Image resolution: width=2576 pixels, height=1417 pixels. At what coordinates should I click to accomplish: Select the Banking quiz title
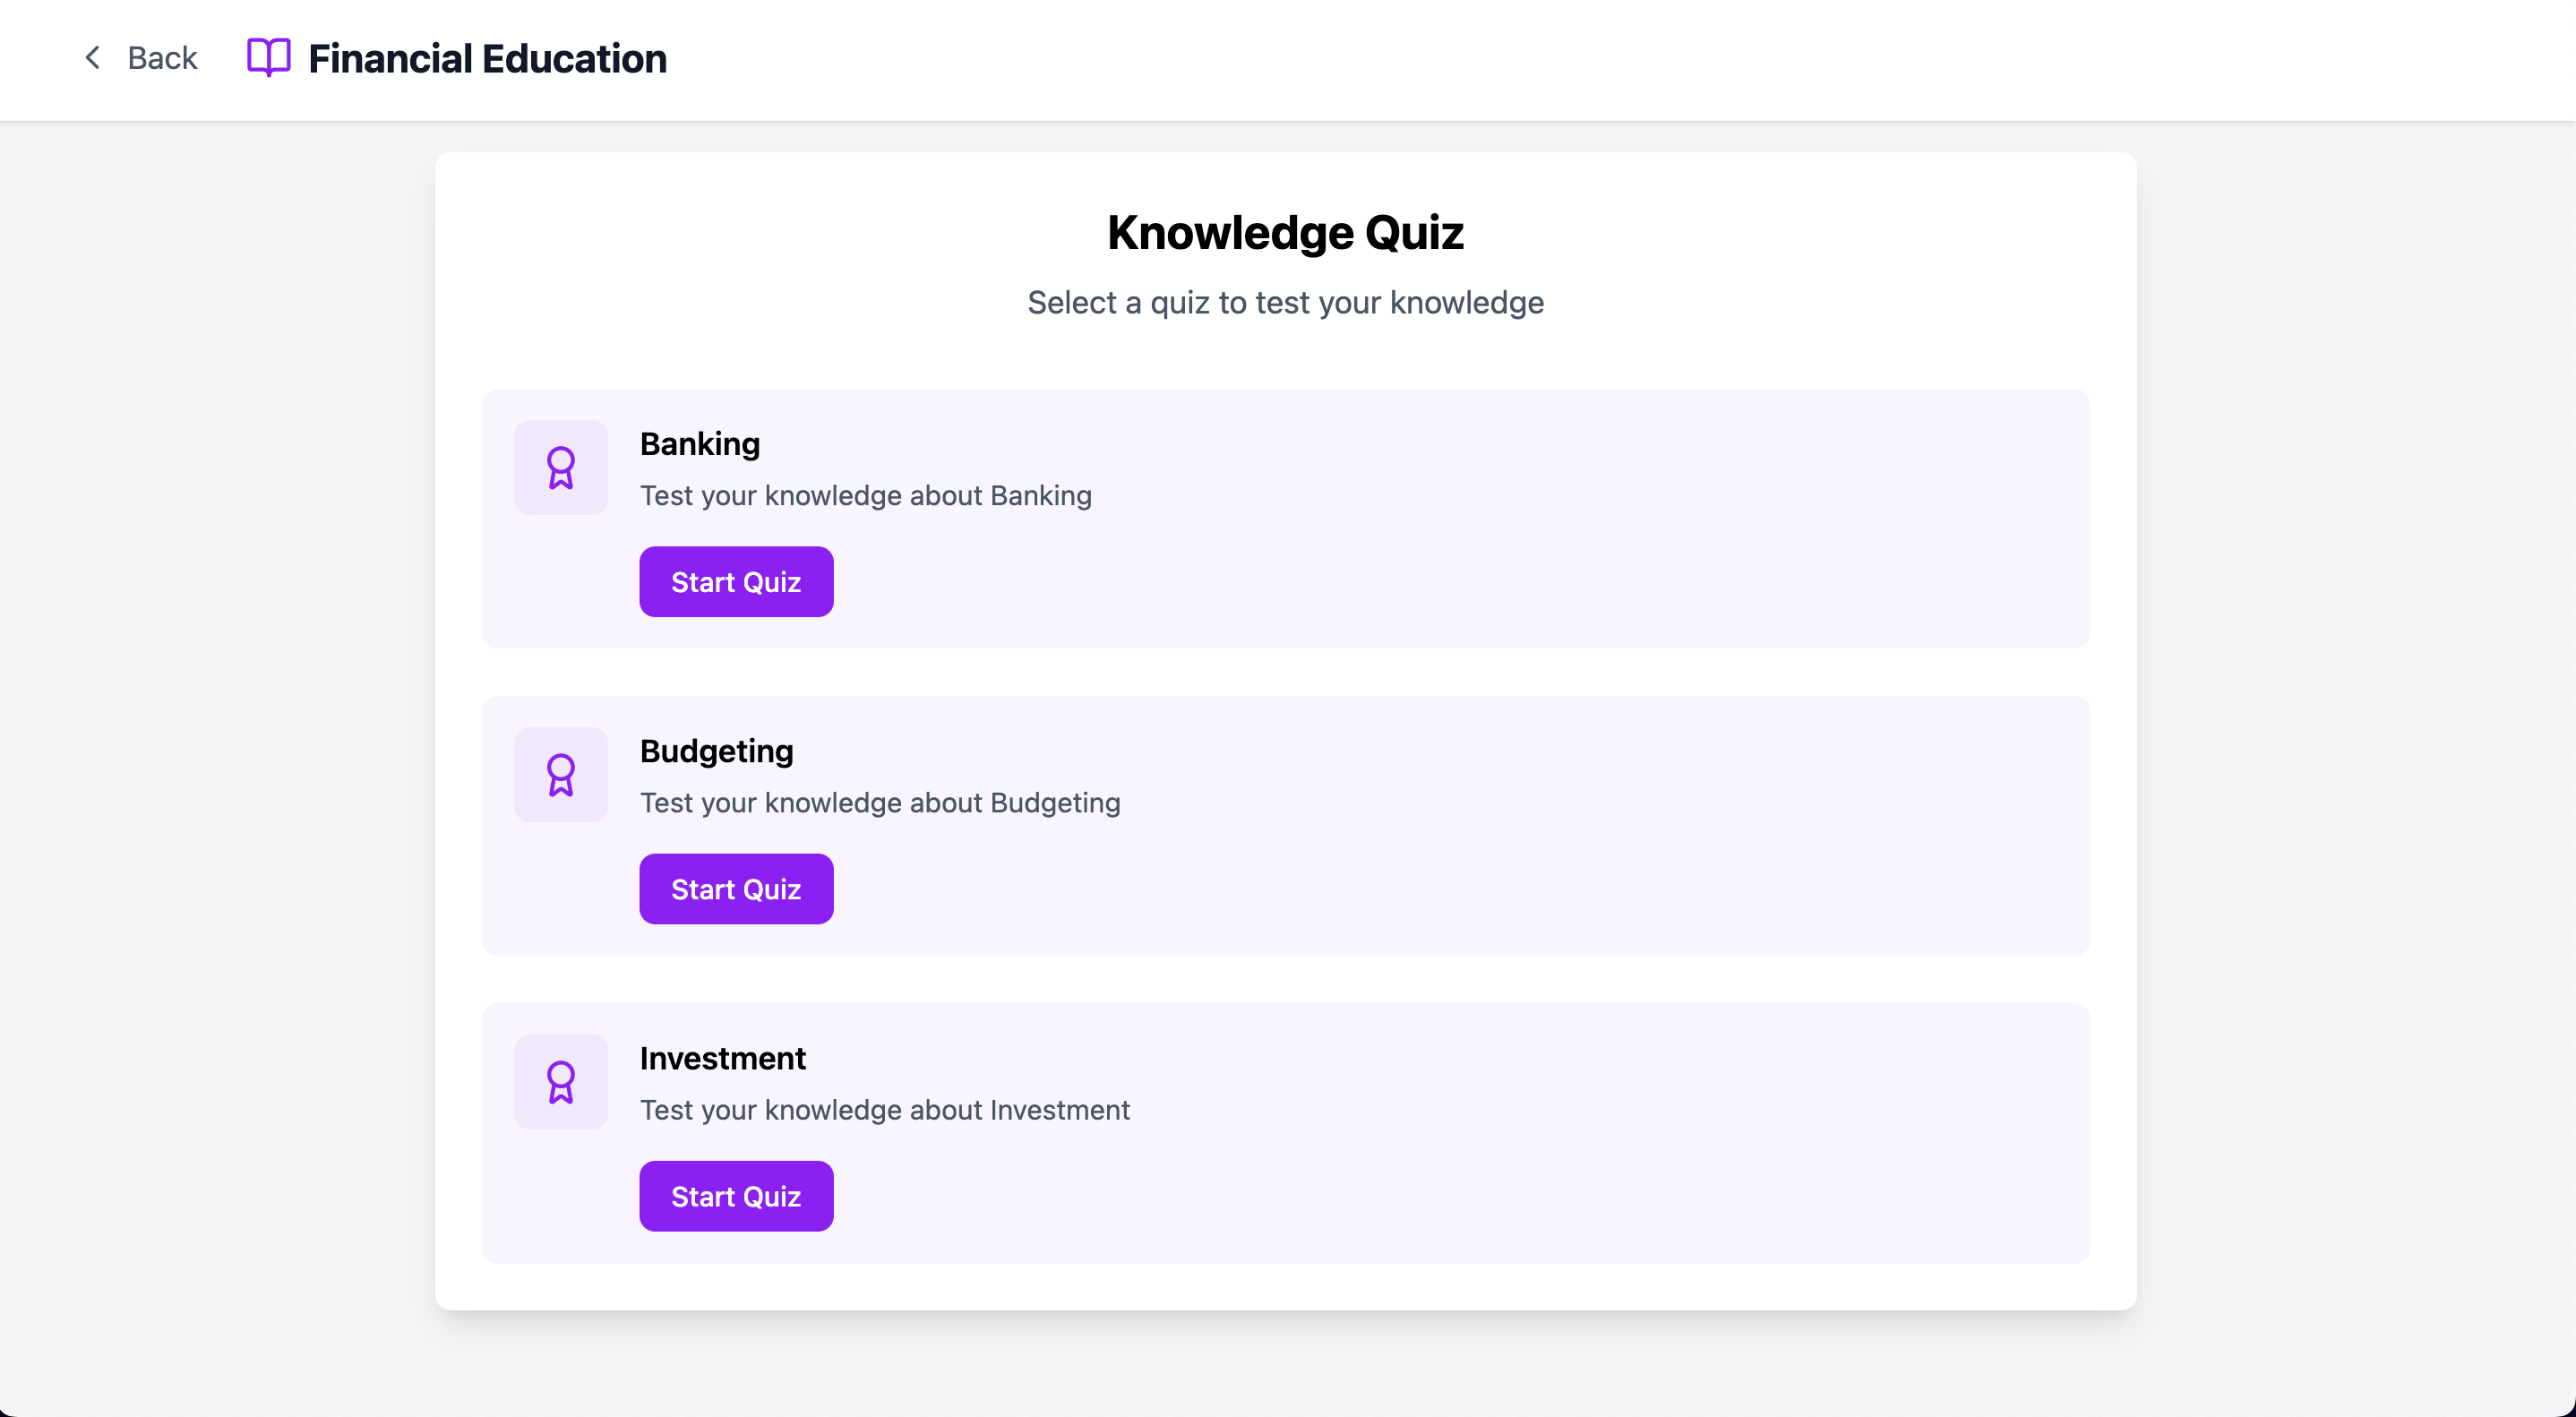[x=700, y=444]
